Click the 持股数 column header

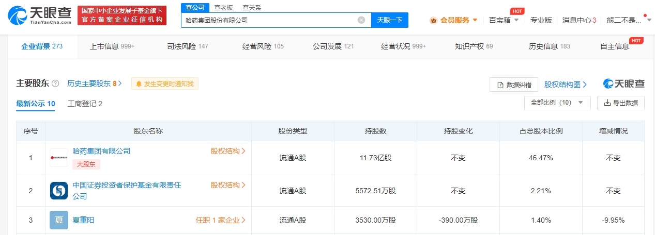click(x=375, y=131)
